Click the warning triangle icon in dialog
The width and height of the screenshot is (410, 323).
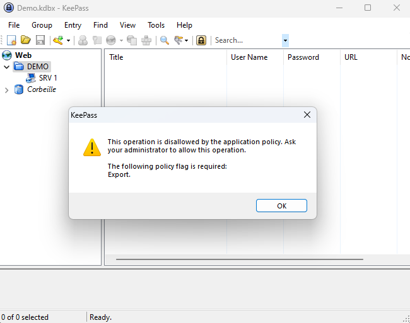pyautogui.click(x=92, y=147)
